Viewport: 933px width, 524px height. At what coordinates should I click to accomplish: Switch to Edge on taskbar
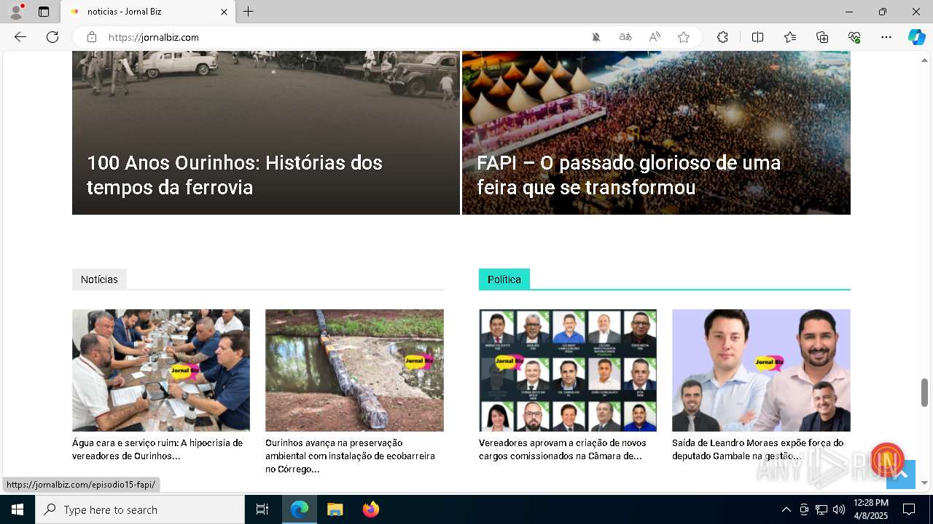point(300,509)
